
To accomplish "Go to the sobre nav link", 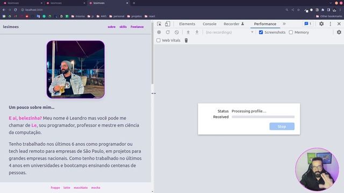I will [x=111, y=27].
